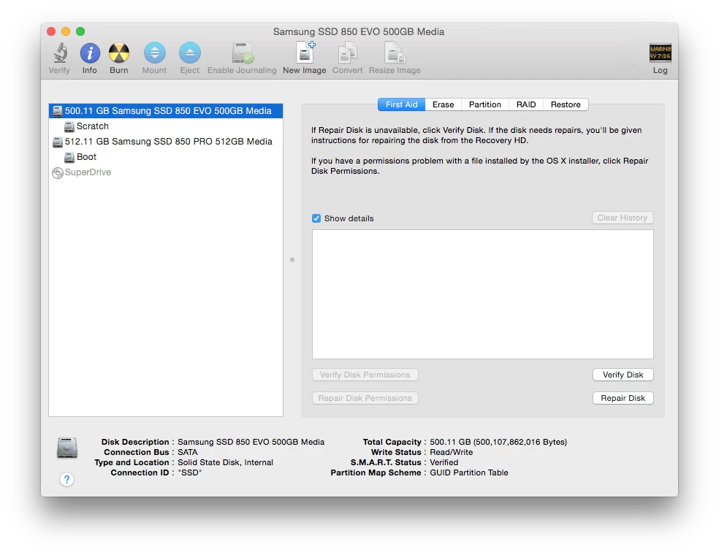
Task: Create a New Image from the toolbar
Action: click(305, 53)
